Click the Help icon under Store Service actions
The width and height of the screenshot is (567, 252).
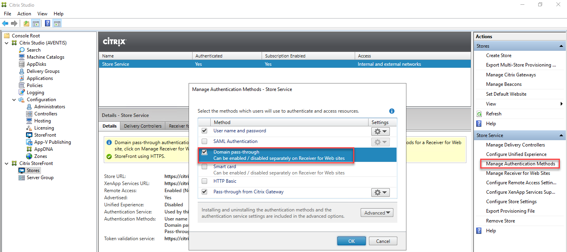[x=479, y=231]
